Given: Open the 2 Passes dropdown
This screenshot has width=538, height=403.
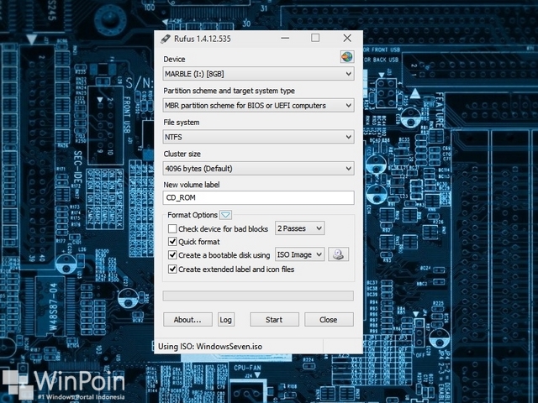Looking at the screenshot, I should click(299, 228).
